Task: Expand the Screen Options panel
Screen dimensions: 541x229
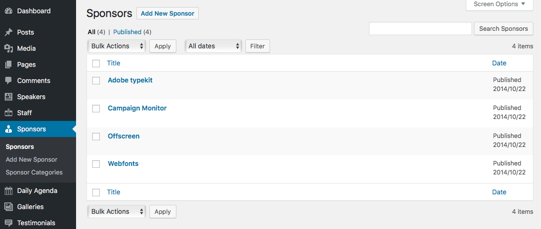Action: click(499, 4)
